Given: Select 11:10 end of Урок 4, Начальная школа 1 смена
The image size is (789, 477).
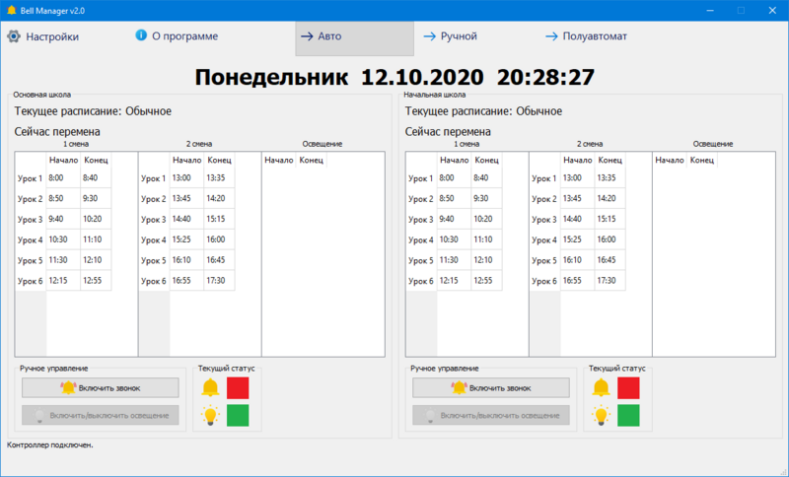Looking at the screenshot, I should point(486,239).
